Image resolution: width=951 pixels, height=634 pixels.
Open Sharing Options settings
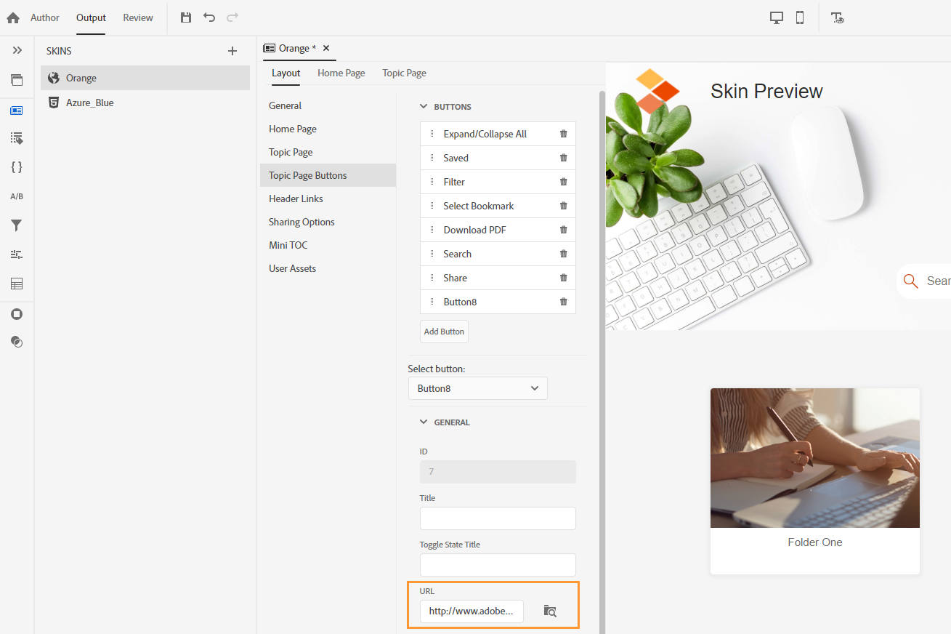click(328, 222)
